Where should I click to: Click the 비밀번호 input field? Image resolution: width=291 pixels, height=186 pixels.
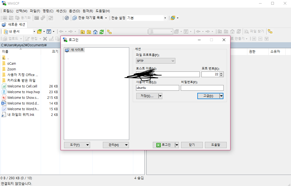click(x=202, y=88)
